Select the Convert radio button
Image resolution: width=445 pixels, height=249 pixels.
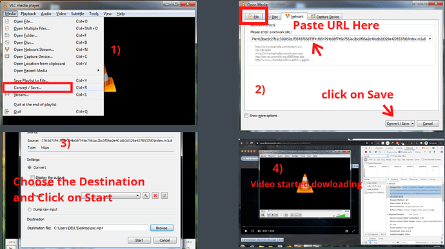tap(30, 167)
